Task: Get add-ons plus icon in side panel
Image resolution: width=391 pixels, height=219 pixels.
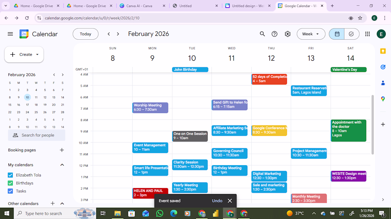Action: click(x=383, y=124)
